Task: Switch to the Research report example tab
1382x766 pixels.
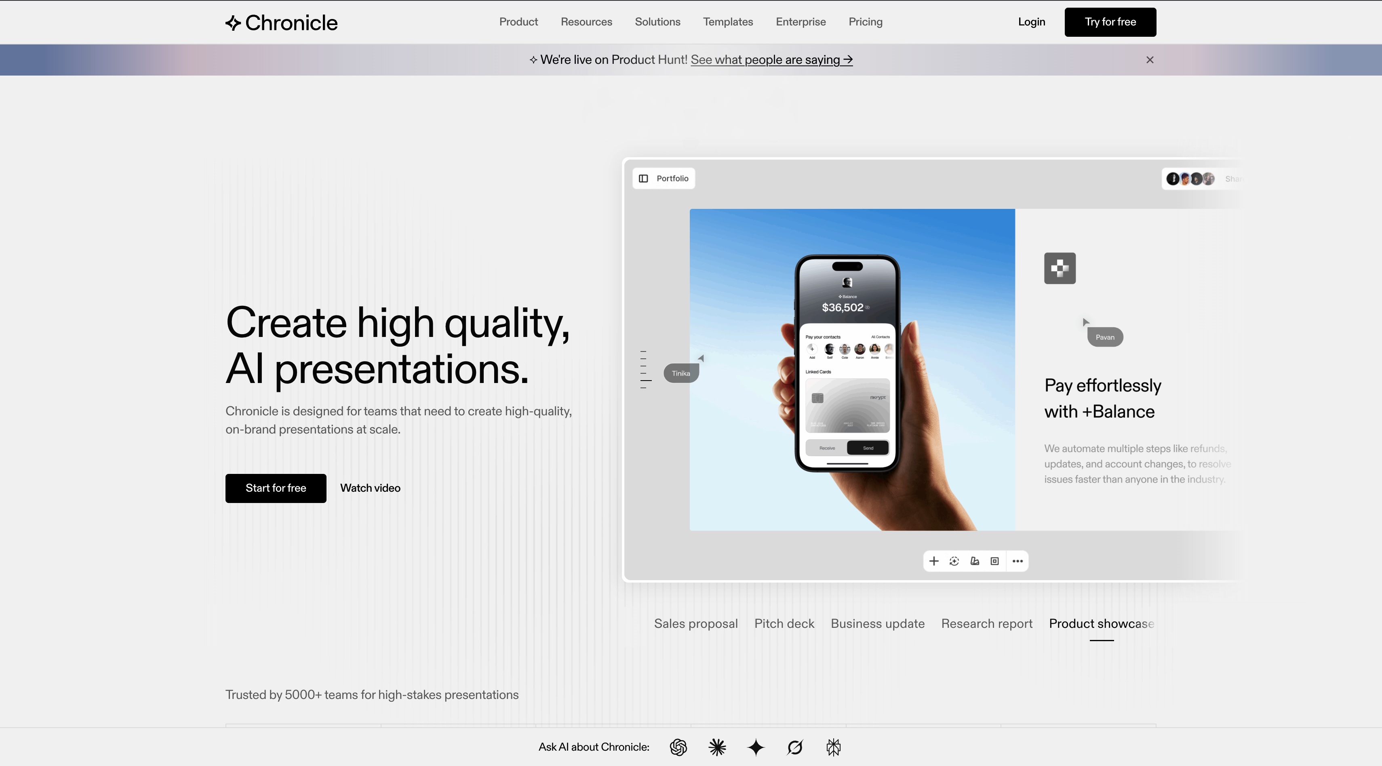Action: point(987,623)
